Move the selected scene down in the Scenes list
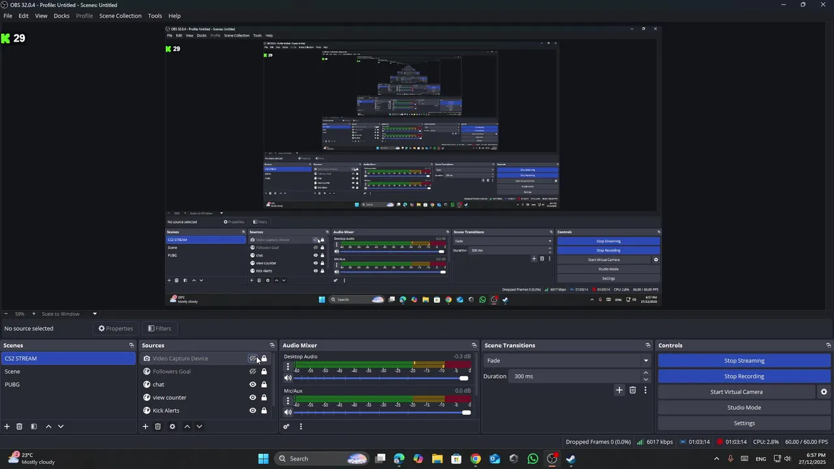Image resolution: width=834 pixels, height=469 pixels. click(61, 427)
